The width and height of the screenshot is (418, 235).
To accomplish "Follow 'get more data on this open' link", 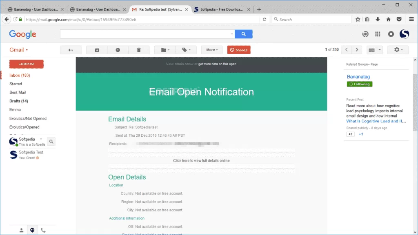I will click(218, 64).
